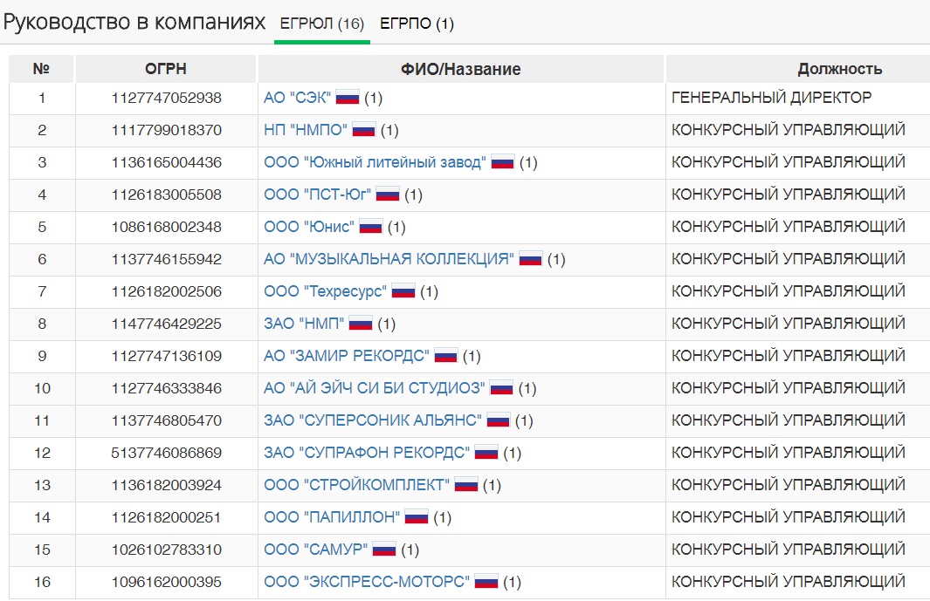Click flag icon beside АО "МУЗЫКАЛЬНАЯ КОЛЛЕКЦИЯ"
This screenshot has height=601, width=930.
point(531,259)
